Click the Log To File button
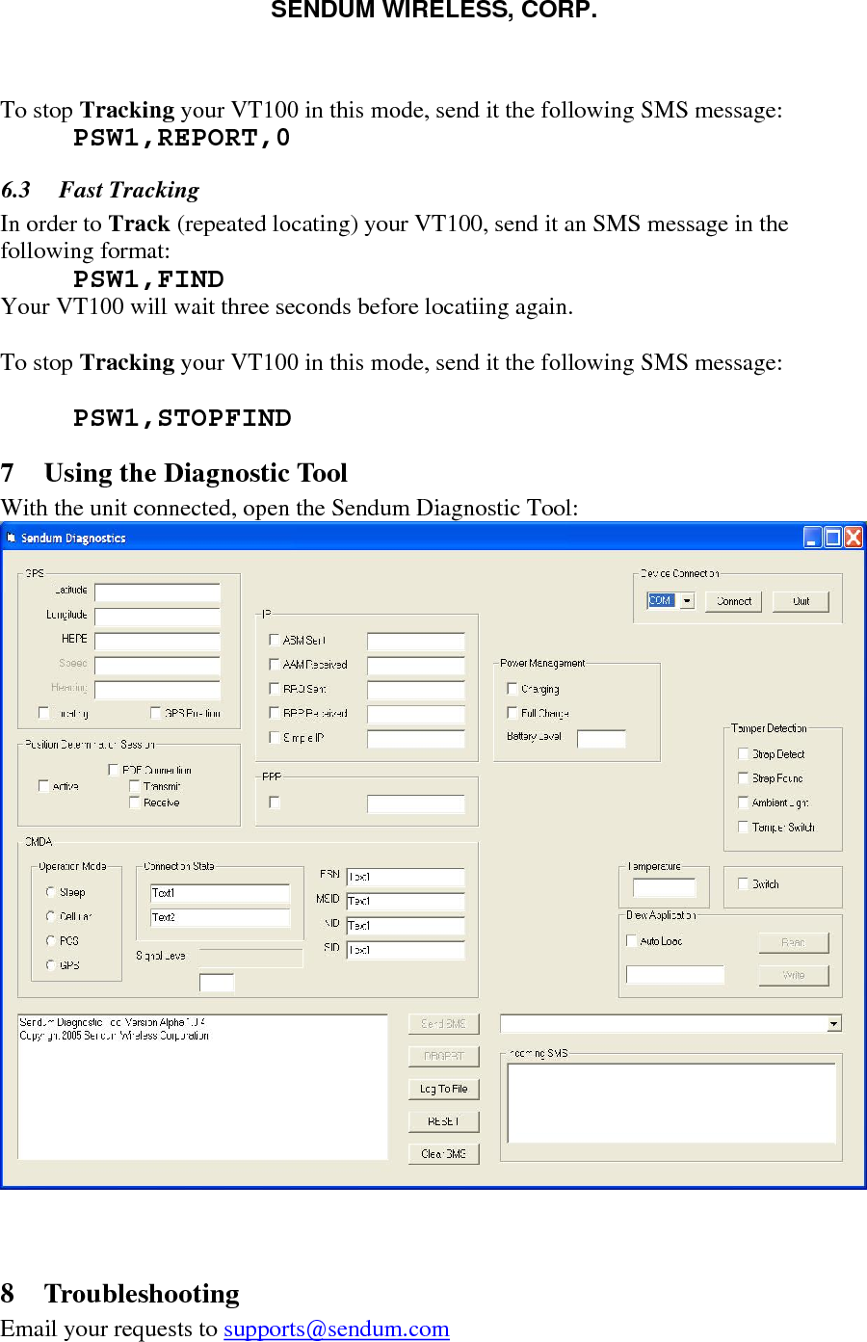This screenshot has width=867, height=1342. [443, 1089]
